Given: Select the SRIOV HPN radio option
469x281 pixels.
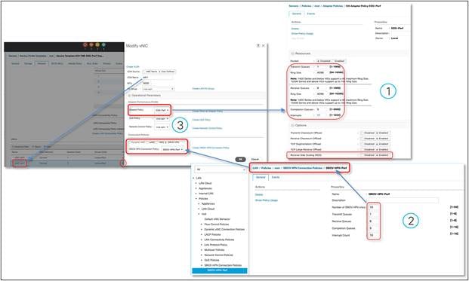Looking at the screenshot, I should tap(165, 142).
